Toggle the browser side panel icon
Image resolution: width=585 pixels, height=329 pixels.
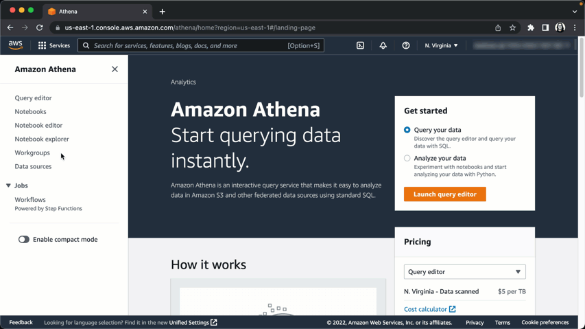tap(545, 27)
